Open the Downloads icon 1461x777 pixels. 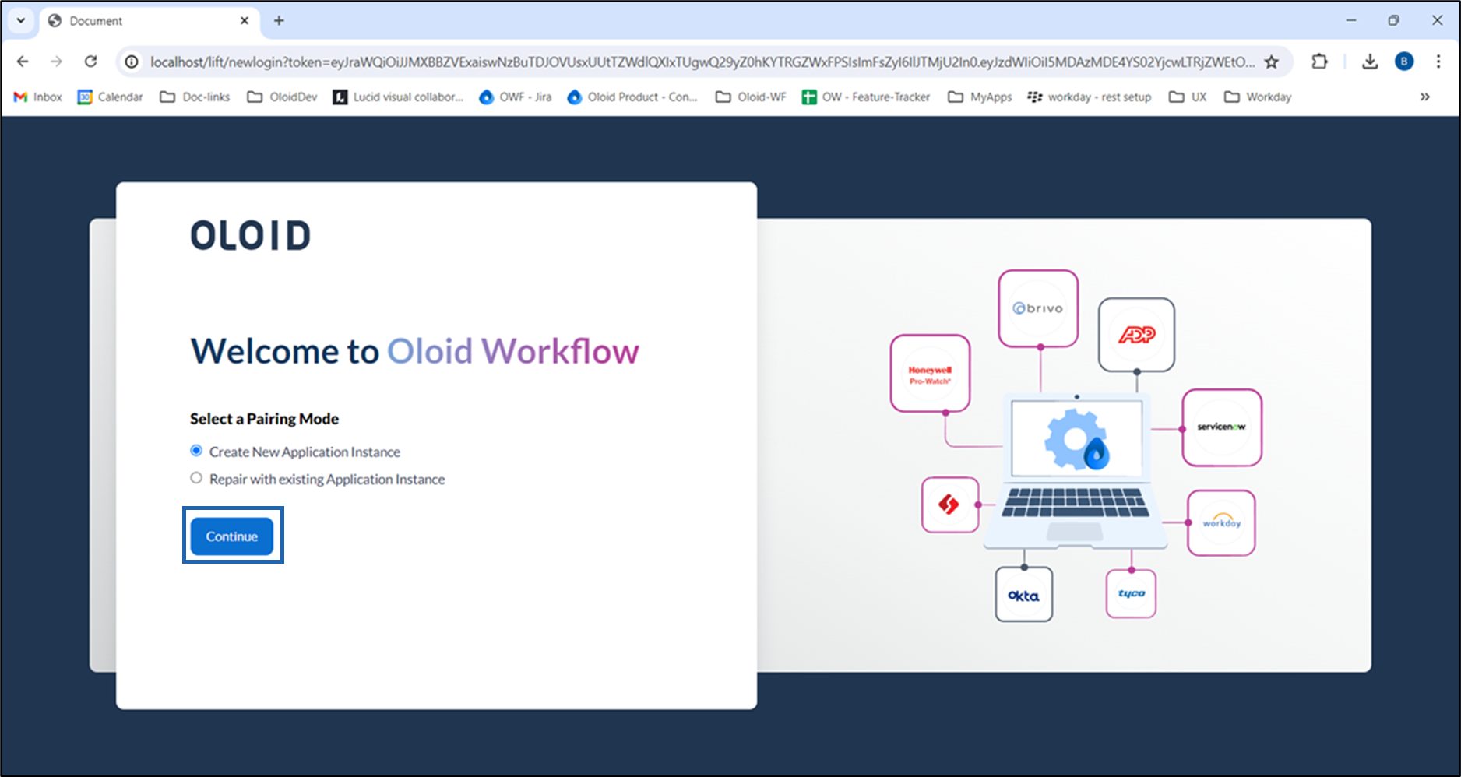click(1370, 62)
